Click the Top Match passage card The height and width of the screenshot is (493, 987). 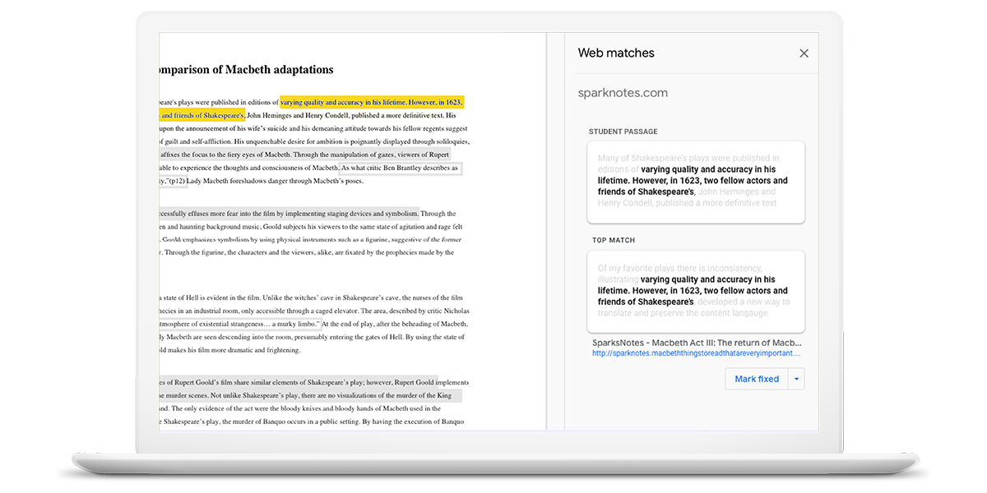point(696,292)
